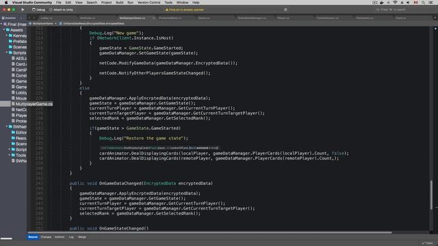Select MultiplayerGame.cs in solution tree

coord(32,104)
